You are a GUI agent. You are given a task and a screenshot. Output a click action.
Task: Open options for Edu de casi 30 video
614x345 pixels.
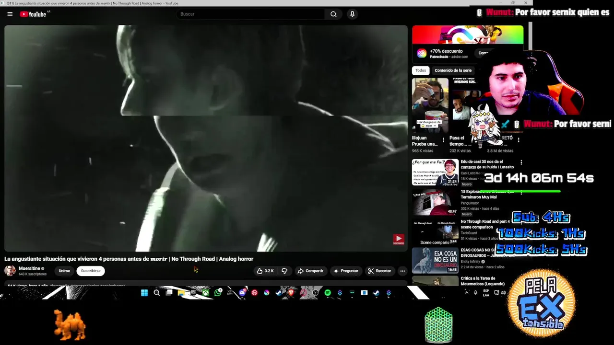pos(521,163)
